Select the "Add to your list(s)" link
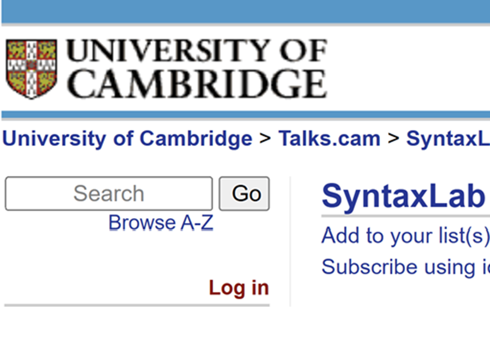 405,236
